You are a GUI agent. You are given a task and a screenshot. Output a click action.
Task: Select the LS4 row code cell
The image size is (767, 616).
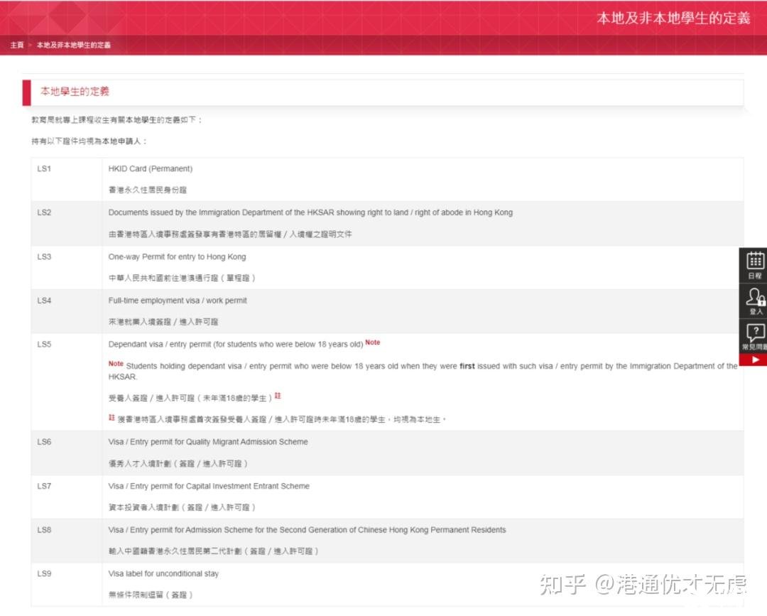point(67,311)
